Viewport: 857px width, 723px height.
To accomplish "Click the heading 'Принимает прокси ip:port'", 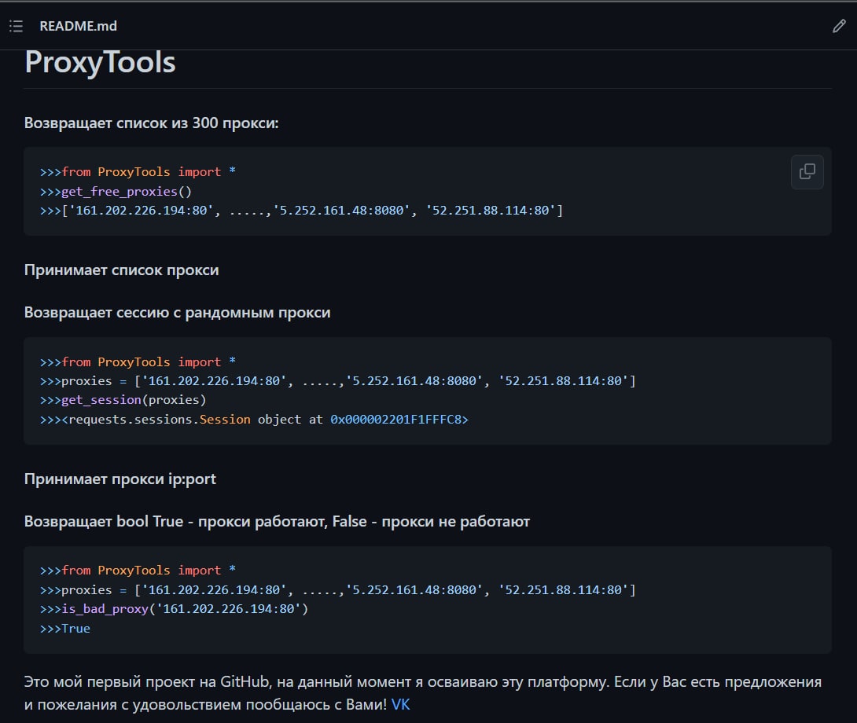I will pos(120,479).
